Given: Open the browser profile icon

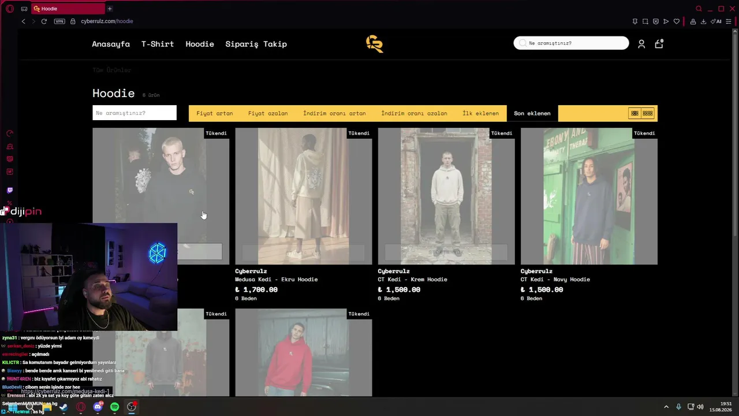Looking at the screenshot, I should click(x=693, y=21).
